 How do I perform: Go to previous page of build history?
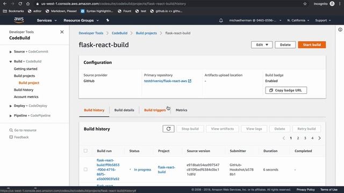(x=284, y=138)
